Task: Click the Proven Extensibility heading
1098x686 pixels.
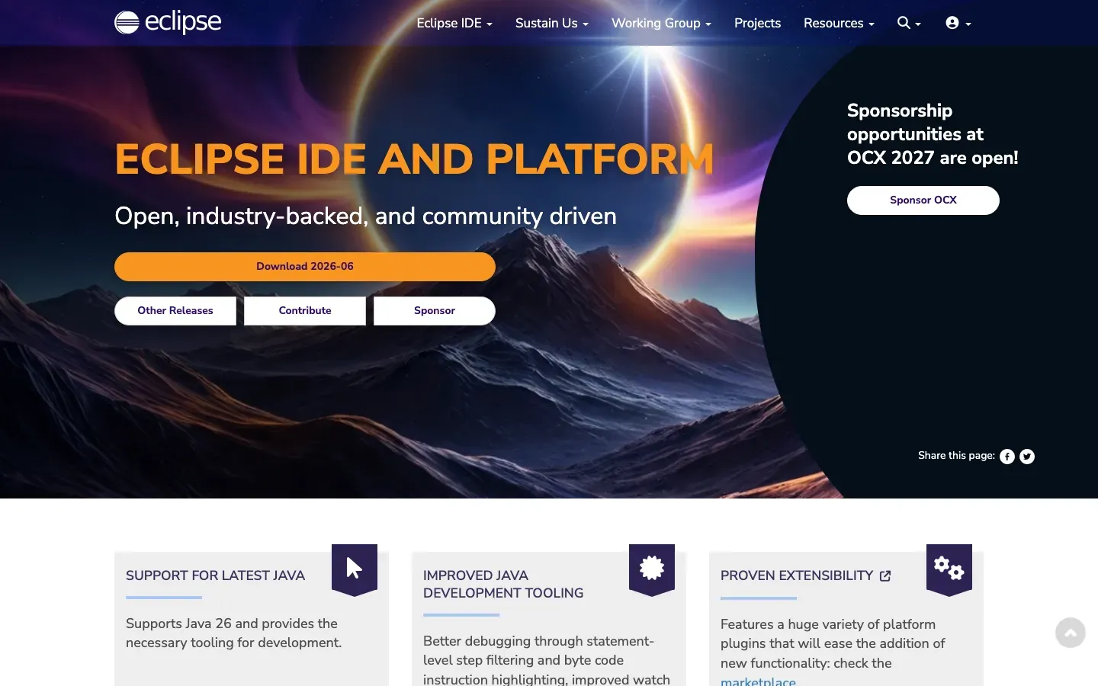Action: pyautogui.click(x=797, y=576)
